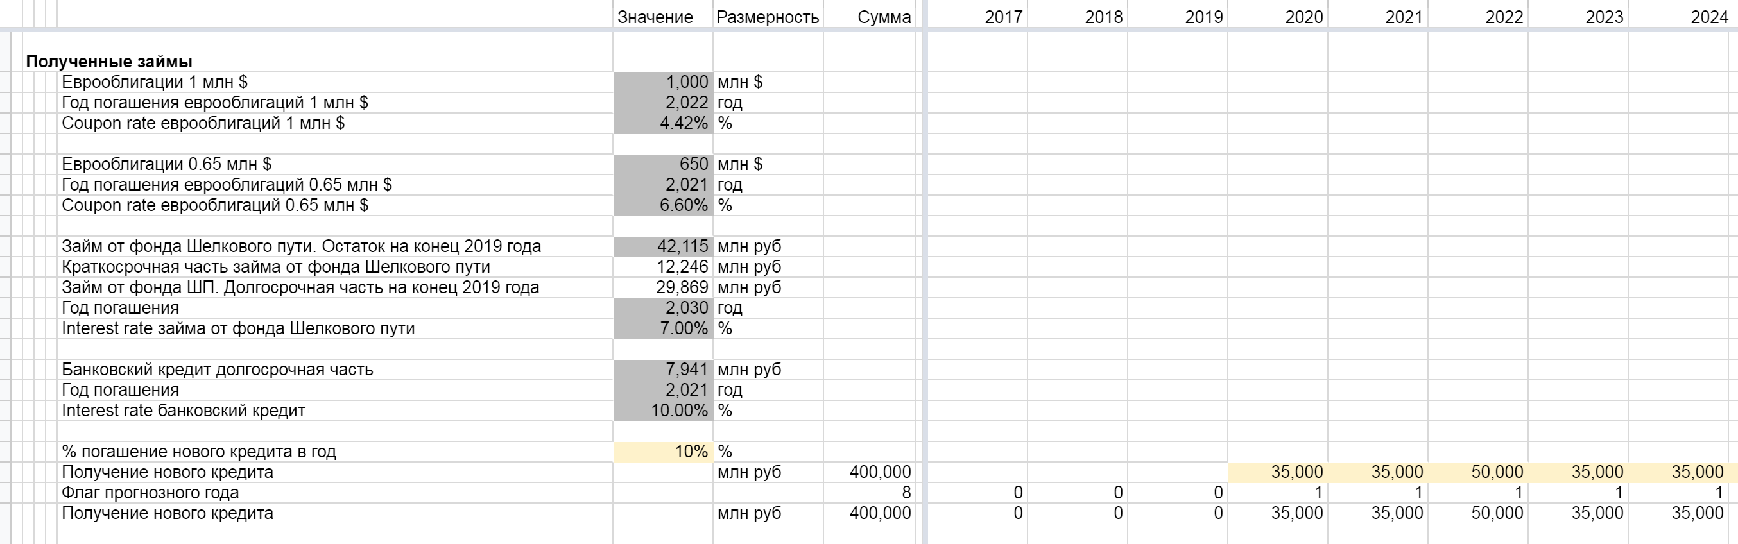
Task: Select '% погашение нового кредита в год' label
Action: coord(199,452)
